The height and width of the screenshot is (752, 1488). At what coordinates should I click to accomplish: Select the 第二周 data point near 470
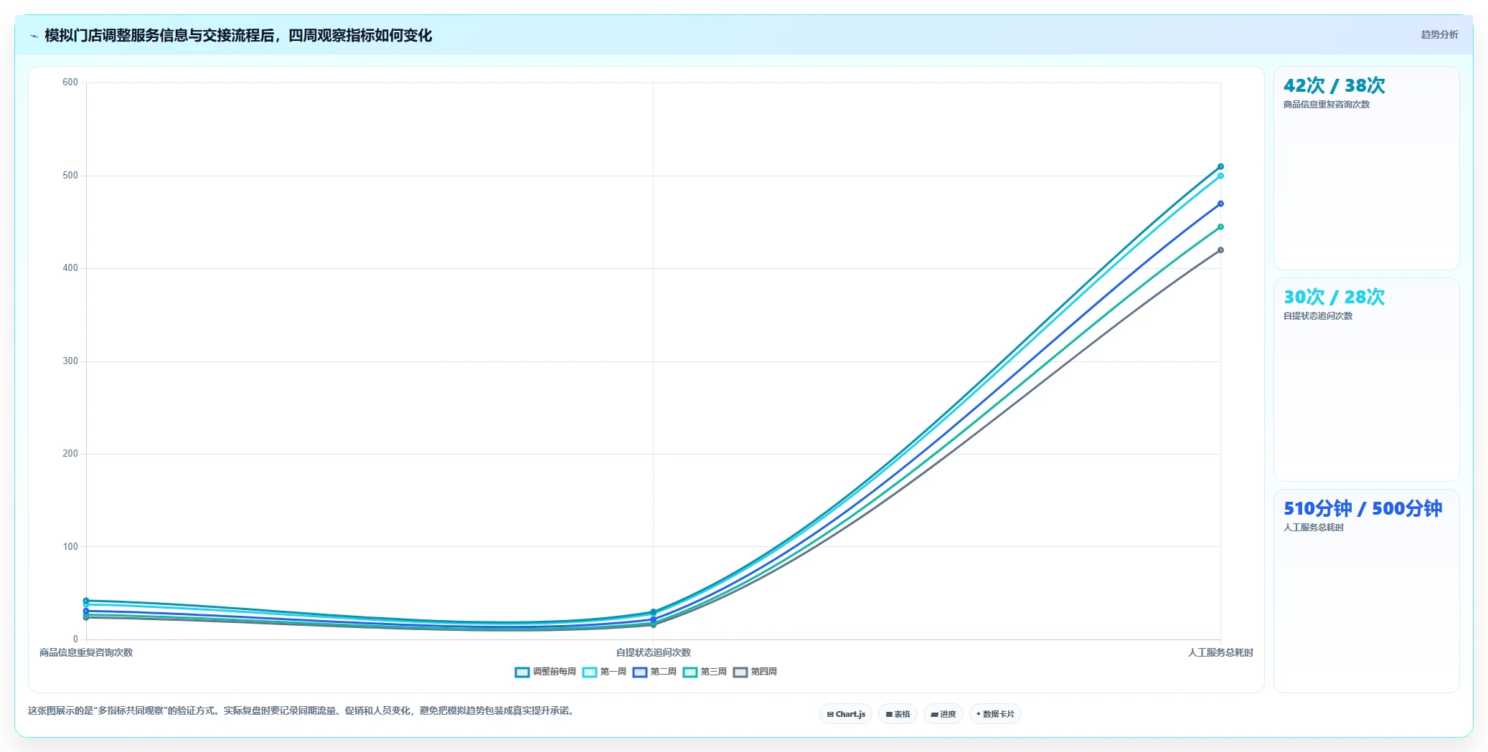[x=1220, y=204]
